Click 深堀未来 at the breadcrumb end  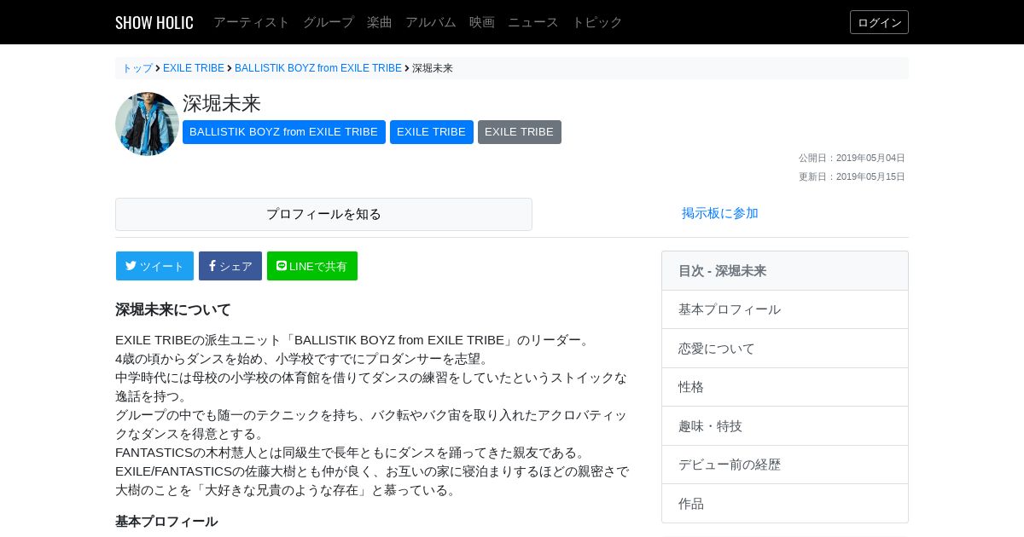pyautogui.click(x=433, y=68)
